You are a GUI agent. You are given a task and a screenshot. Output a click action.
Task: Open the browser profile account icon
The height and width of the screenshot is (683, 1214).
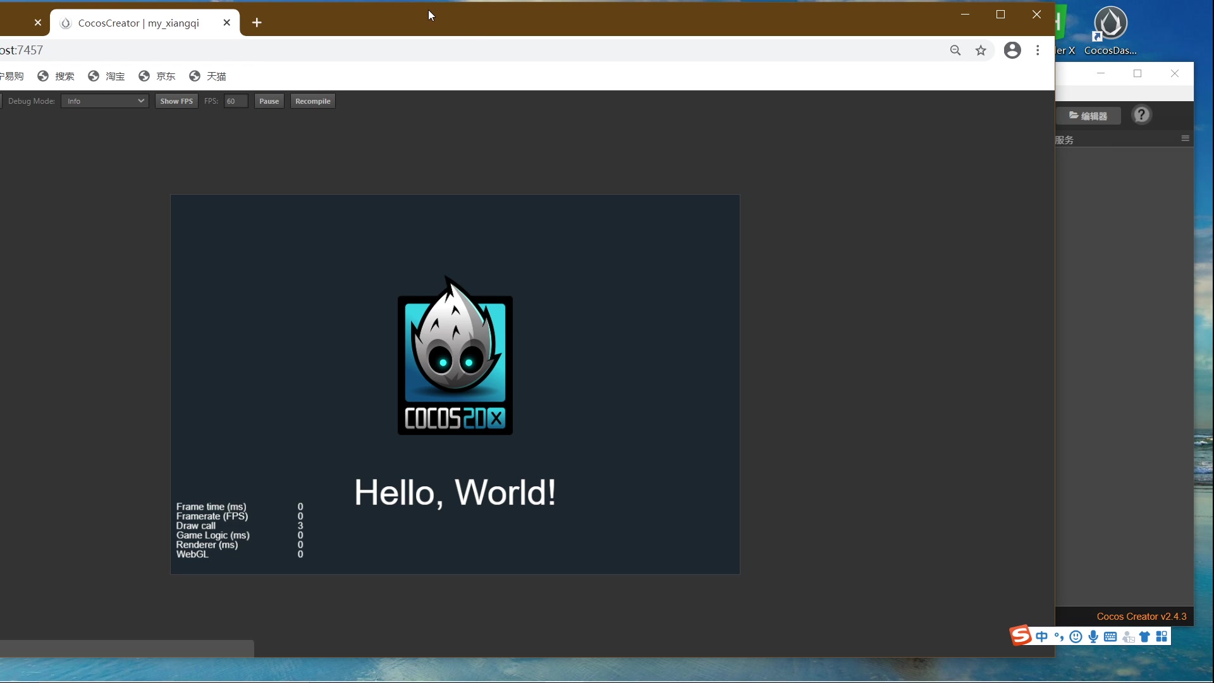pos(1012,50)
